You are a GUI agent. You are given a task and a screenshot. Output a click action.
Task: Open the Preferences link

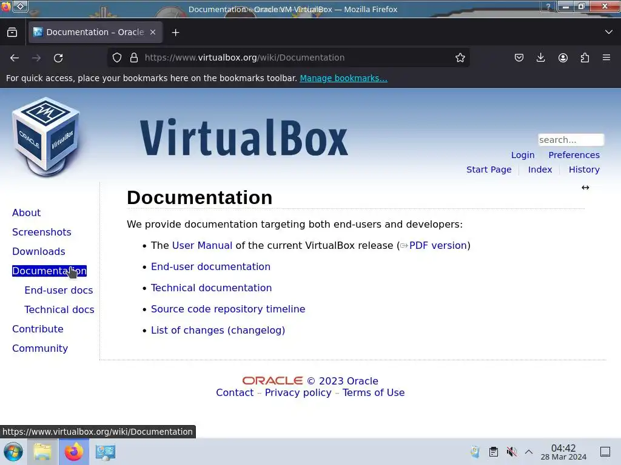pos(574,155)
